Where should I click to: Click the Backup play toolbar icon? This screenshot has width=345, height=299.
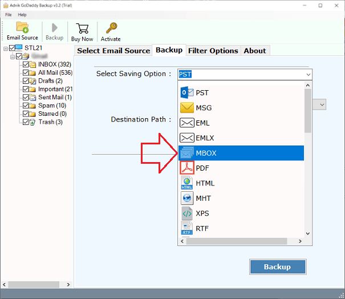[x=54, y=28]
